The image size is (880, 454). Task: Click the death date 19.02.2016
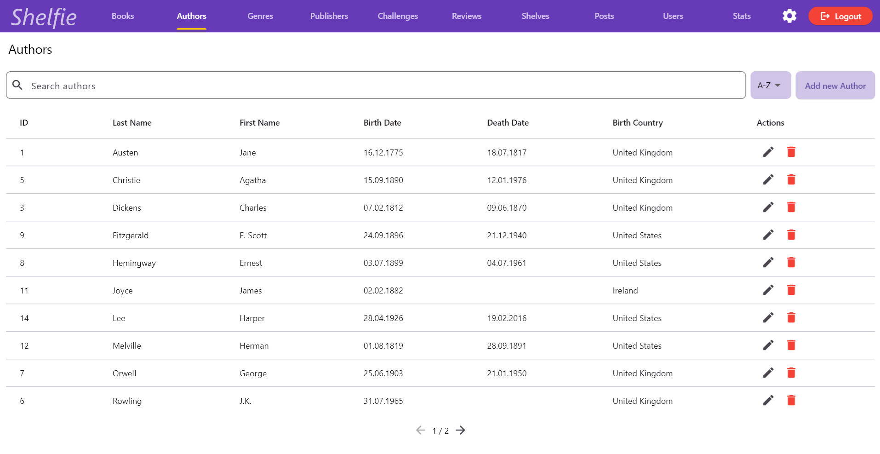507,318
